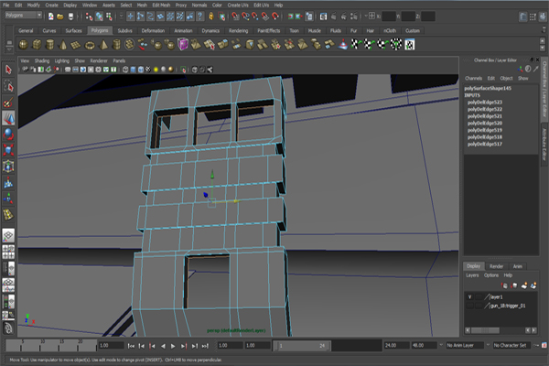
Task: Open viewport Panels menu
Action: [x=119, y=60]
